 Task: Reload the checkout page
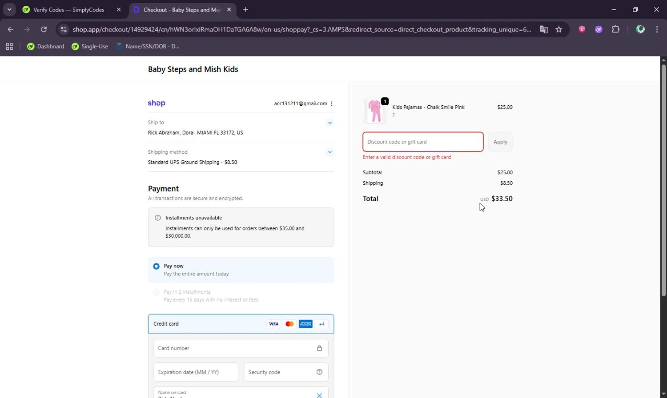click(x=44, y=29)
